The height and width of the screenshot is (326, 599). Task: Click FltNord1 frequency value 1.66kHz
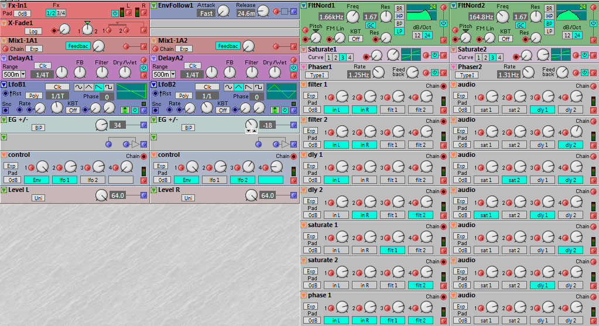tap(331, 17)
